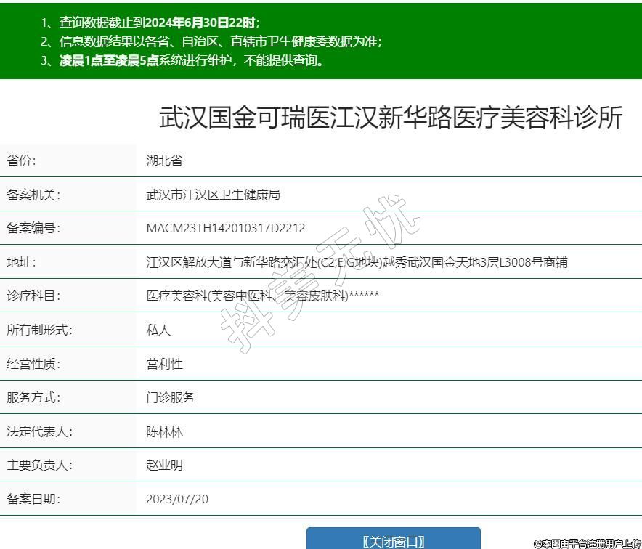This screenshot has width=642, height=549.
Task: Click the 门诊服务 service type value
Action: coord(170,398)
